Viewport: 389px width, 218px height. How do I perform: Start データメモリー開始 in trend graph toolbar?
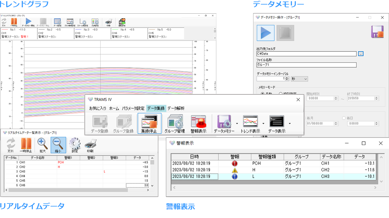[28, 22]
